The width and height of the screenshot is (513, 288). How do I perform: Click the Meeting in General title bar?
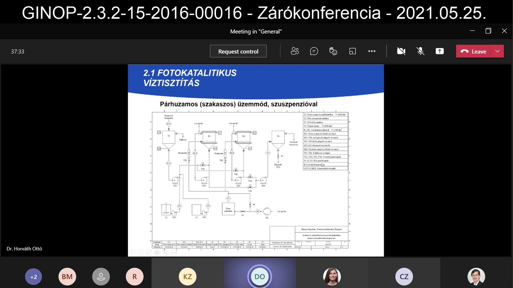[x=256, y=31]
